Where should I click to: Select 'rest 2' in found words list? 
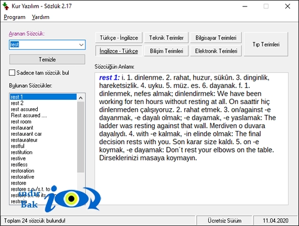click(x=43, y=103)
